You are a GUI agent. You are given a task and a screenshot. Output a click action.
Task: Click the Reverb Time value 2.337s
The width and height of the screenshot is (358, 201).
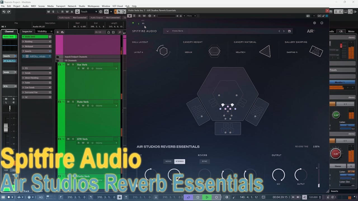(316, 147)
